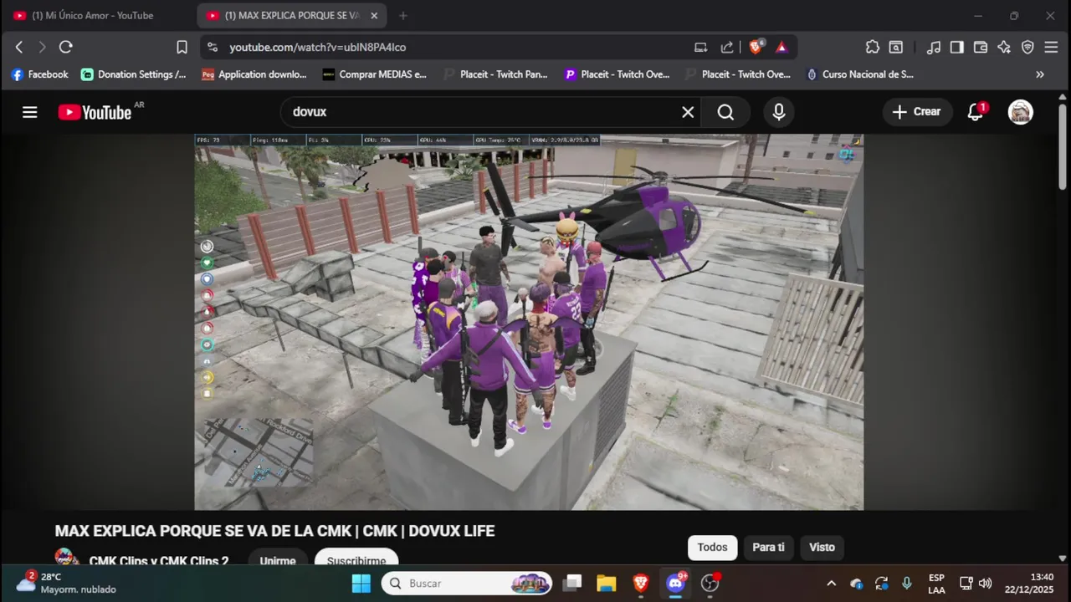This screenshot has width=1071, height=602.
Task: Toggle the browser sidebar panel
Action: point(957,47)
